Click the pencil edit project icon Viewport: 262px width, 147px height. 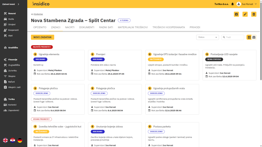[x=245, y=15]
